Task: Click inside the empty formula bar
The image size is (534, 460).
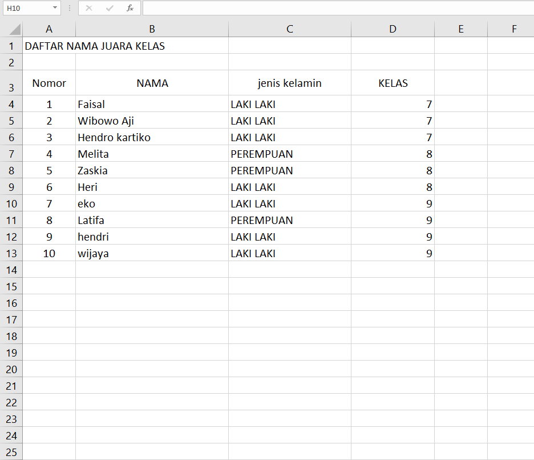Action: [337, 8]
